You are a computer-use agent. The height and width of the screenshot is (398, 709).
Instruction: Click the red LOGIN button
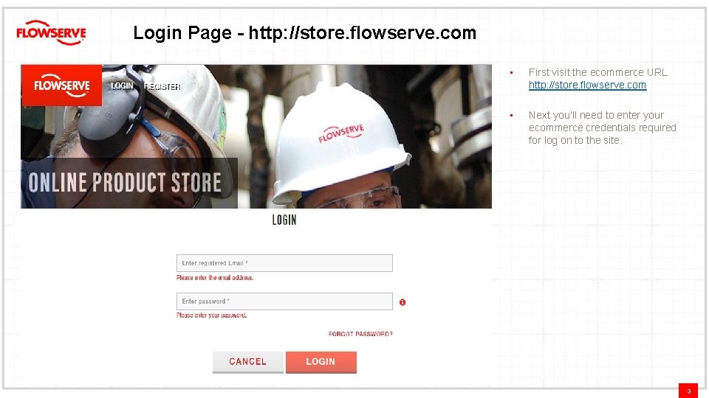pyautogui.click(x=321, y=362)
